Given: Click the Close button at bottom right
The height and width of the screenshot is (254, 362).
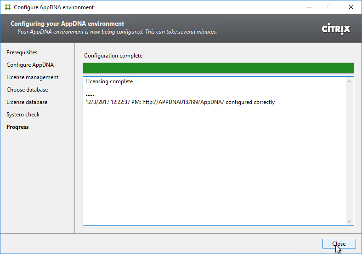Looking at the screenshot, I should [339, 244].
